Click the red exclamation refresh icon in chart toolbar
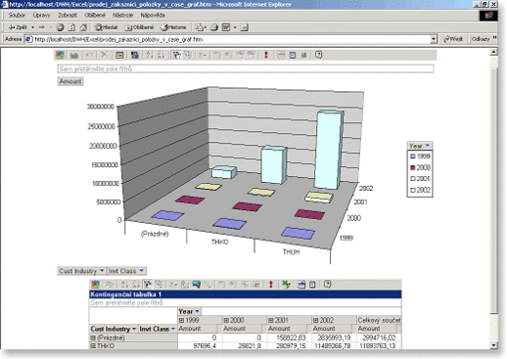Image resolution: width=508 pixels, height=359 pixels. pos(266,55)
